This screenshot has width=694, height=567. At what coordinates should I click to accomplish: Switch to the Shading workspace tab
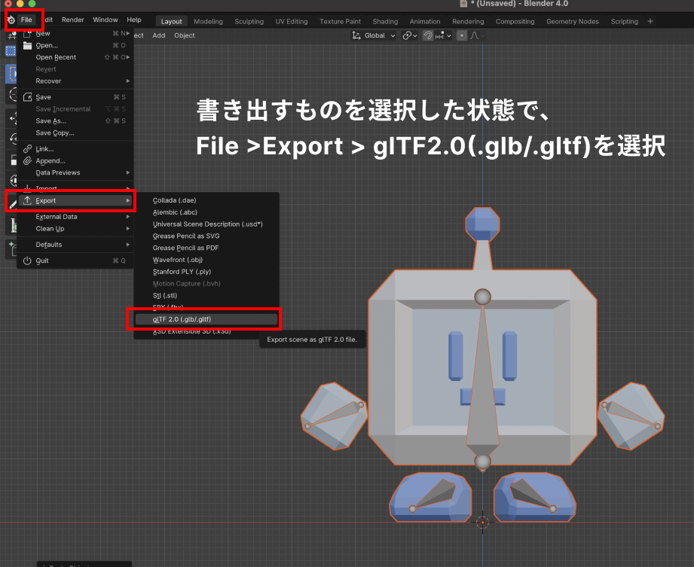pyautogui.click(x=385, y=21)
